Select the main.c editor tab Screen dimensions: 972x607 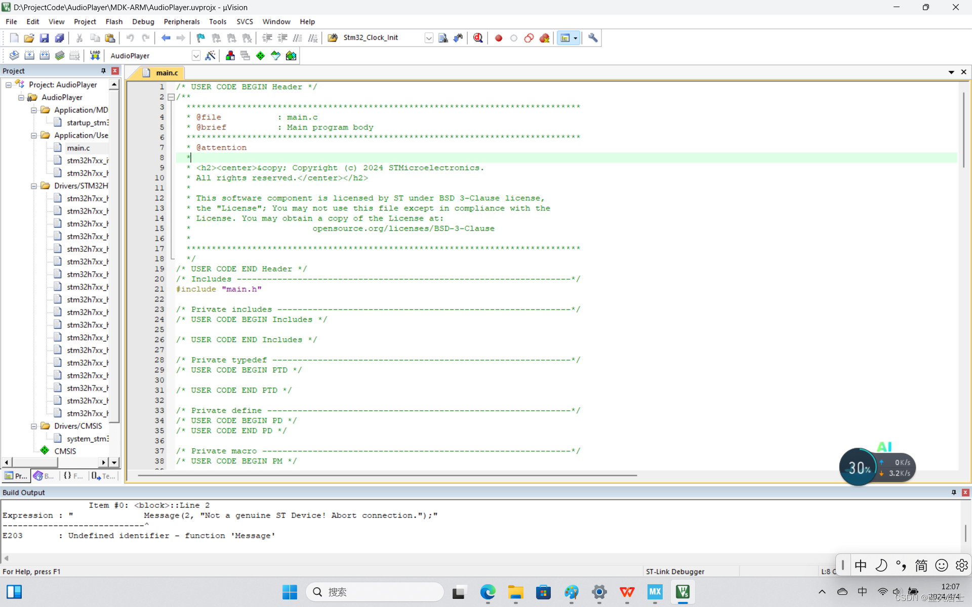pos(166,73)
